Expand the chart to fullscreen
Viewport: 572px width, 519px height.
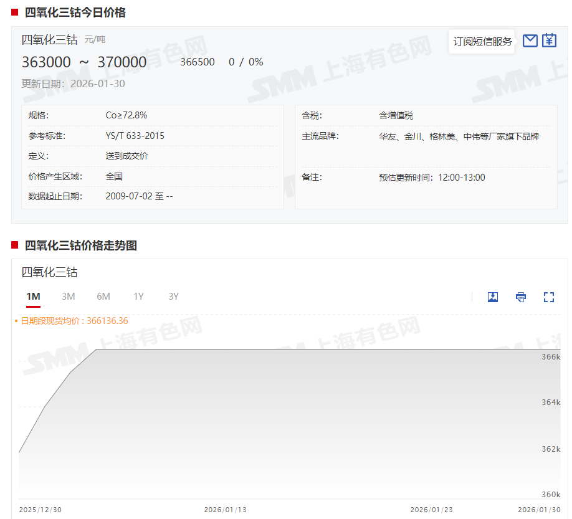549,297
